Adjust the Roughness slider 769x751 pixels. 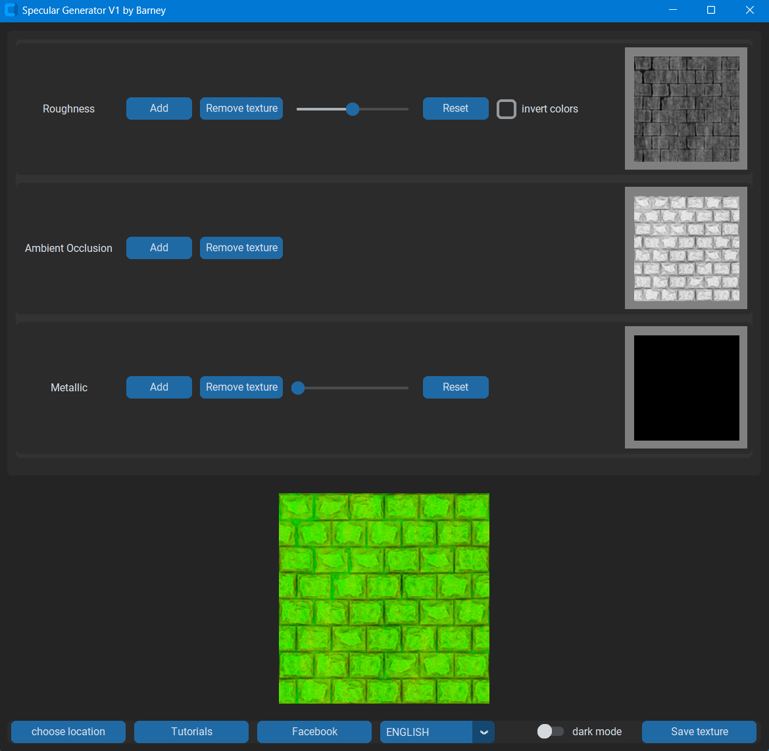(x=352, y=109)
